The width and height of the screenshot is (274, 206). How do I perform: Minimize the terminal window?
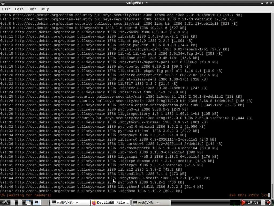click(x=262, y=3)
